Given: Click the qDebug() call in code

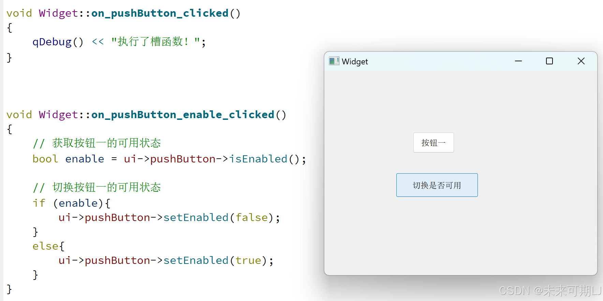Looking at the screenshot, I should tap(58, 42).
